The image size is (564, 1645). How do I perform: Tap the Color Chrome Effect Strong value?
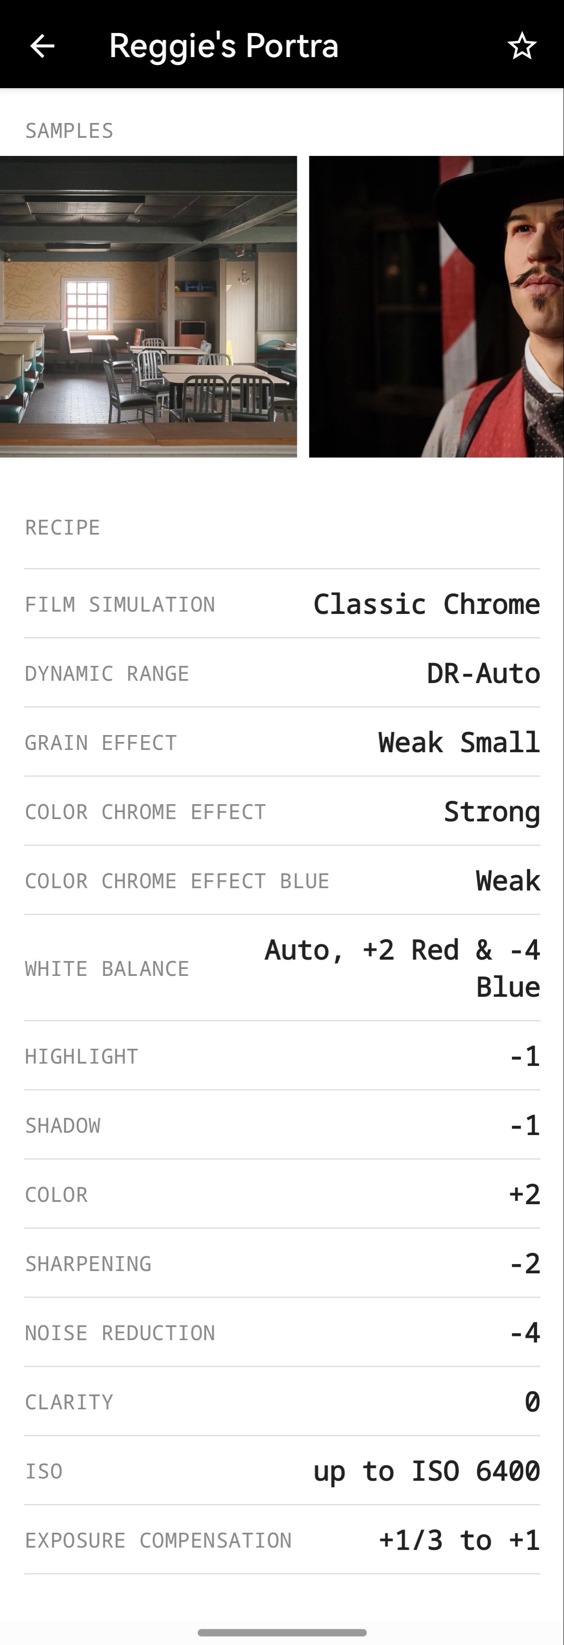point(491,812)
